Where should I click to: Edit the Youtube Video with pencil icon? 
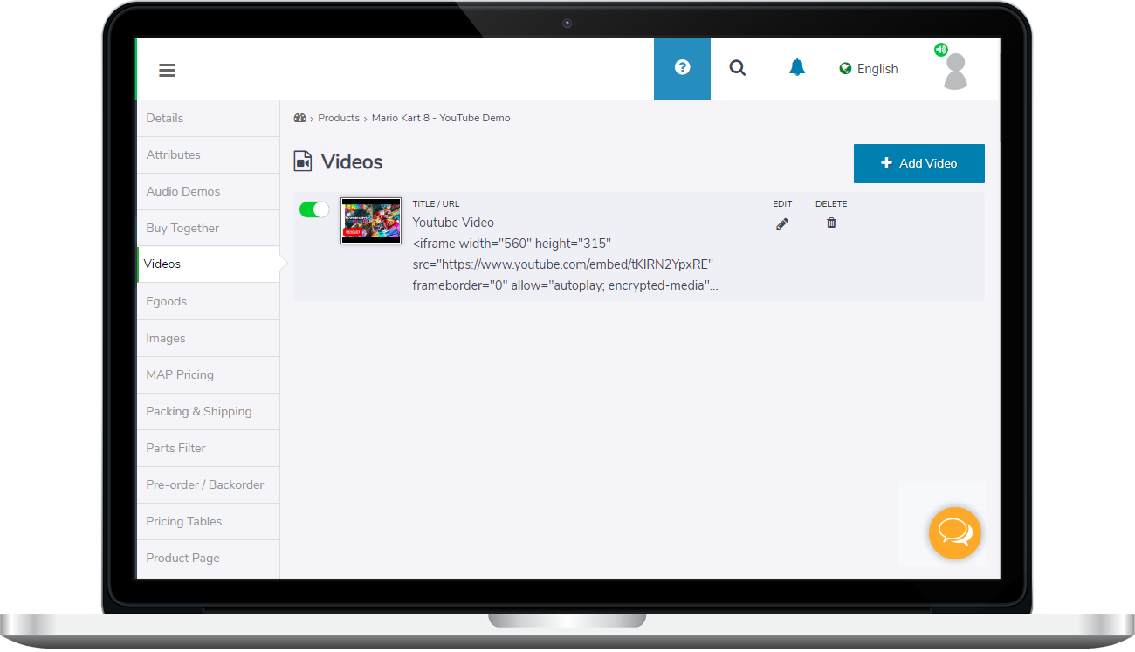(x=781, y=223)
